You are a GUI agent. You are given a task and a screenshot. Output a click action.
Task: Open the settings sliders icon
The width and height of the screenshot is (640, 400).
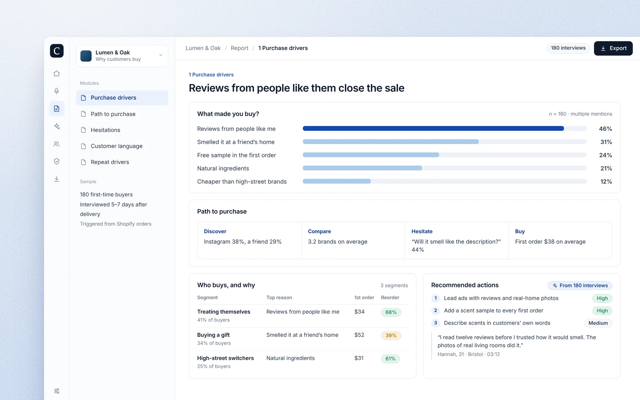tap(57, 391)
